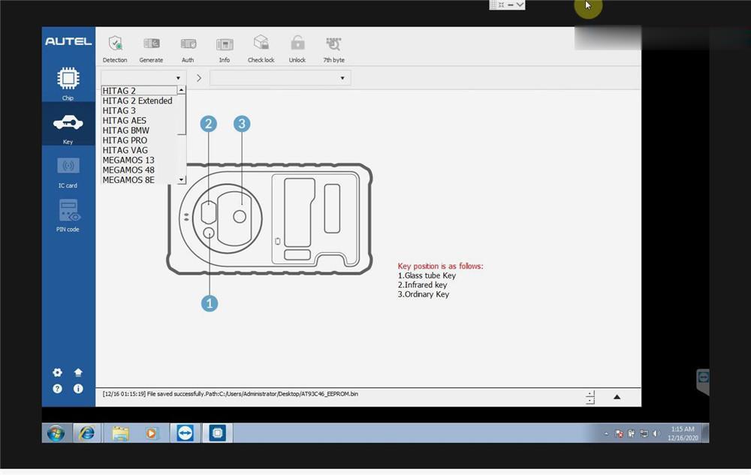Open the 7th byte tool
Screen dimensions: 751x475
(x=334, y=49)
